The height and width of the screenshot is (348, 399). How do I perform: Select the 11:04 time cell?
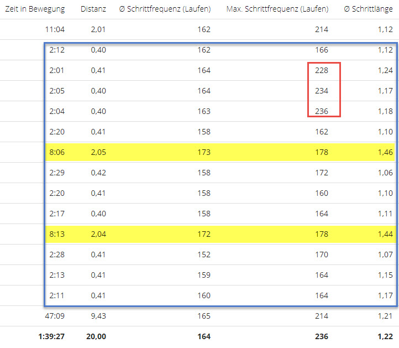coord(55,29)
